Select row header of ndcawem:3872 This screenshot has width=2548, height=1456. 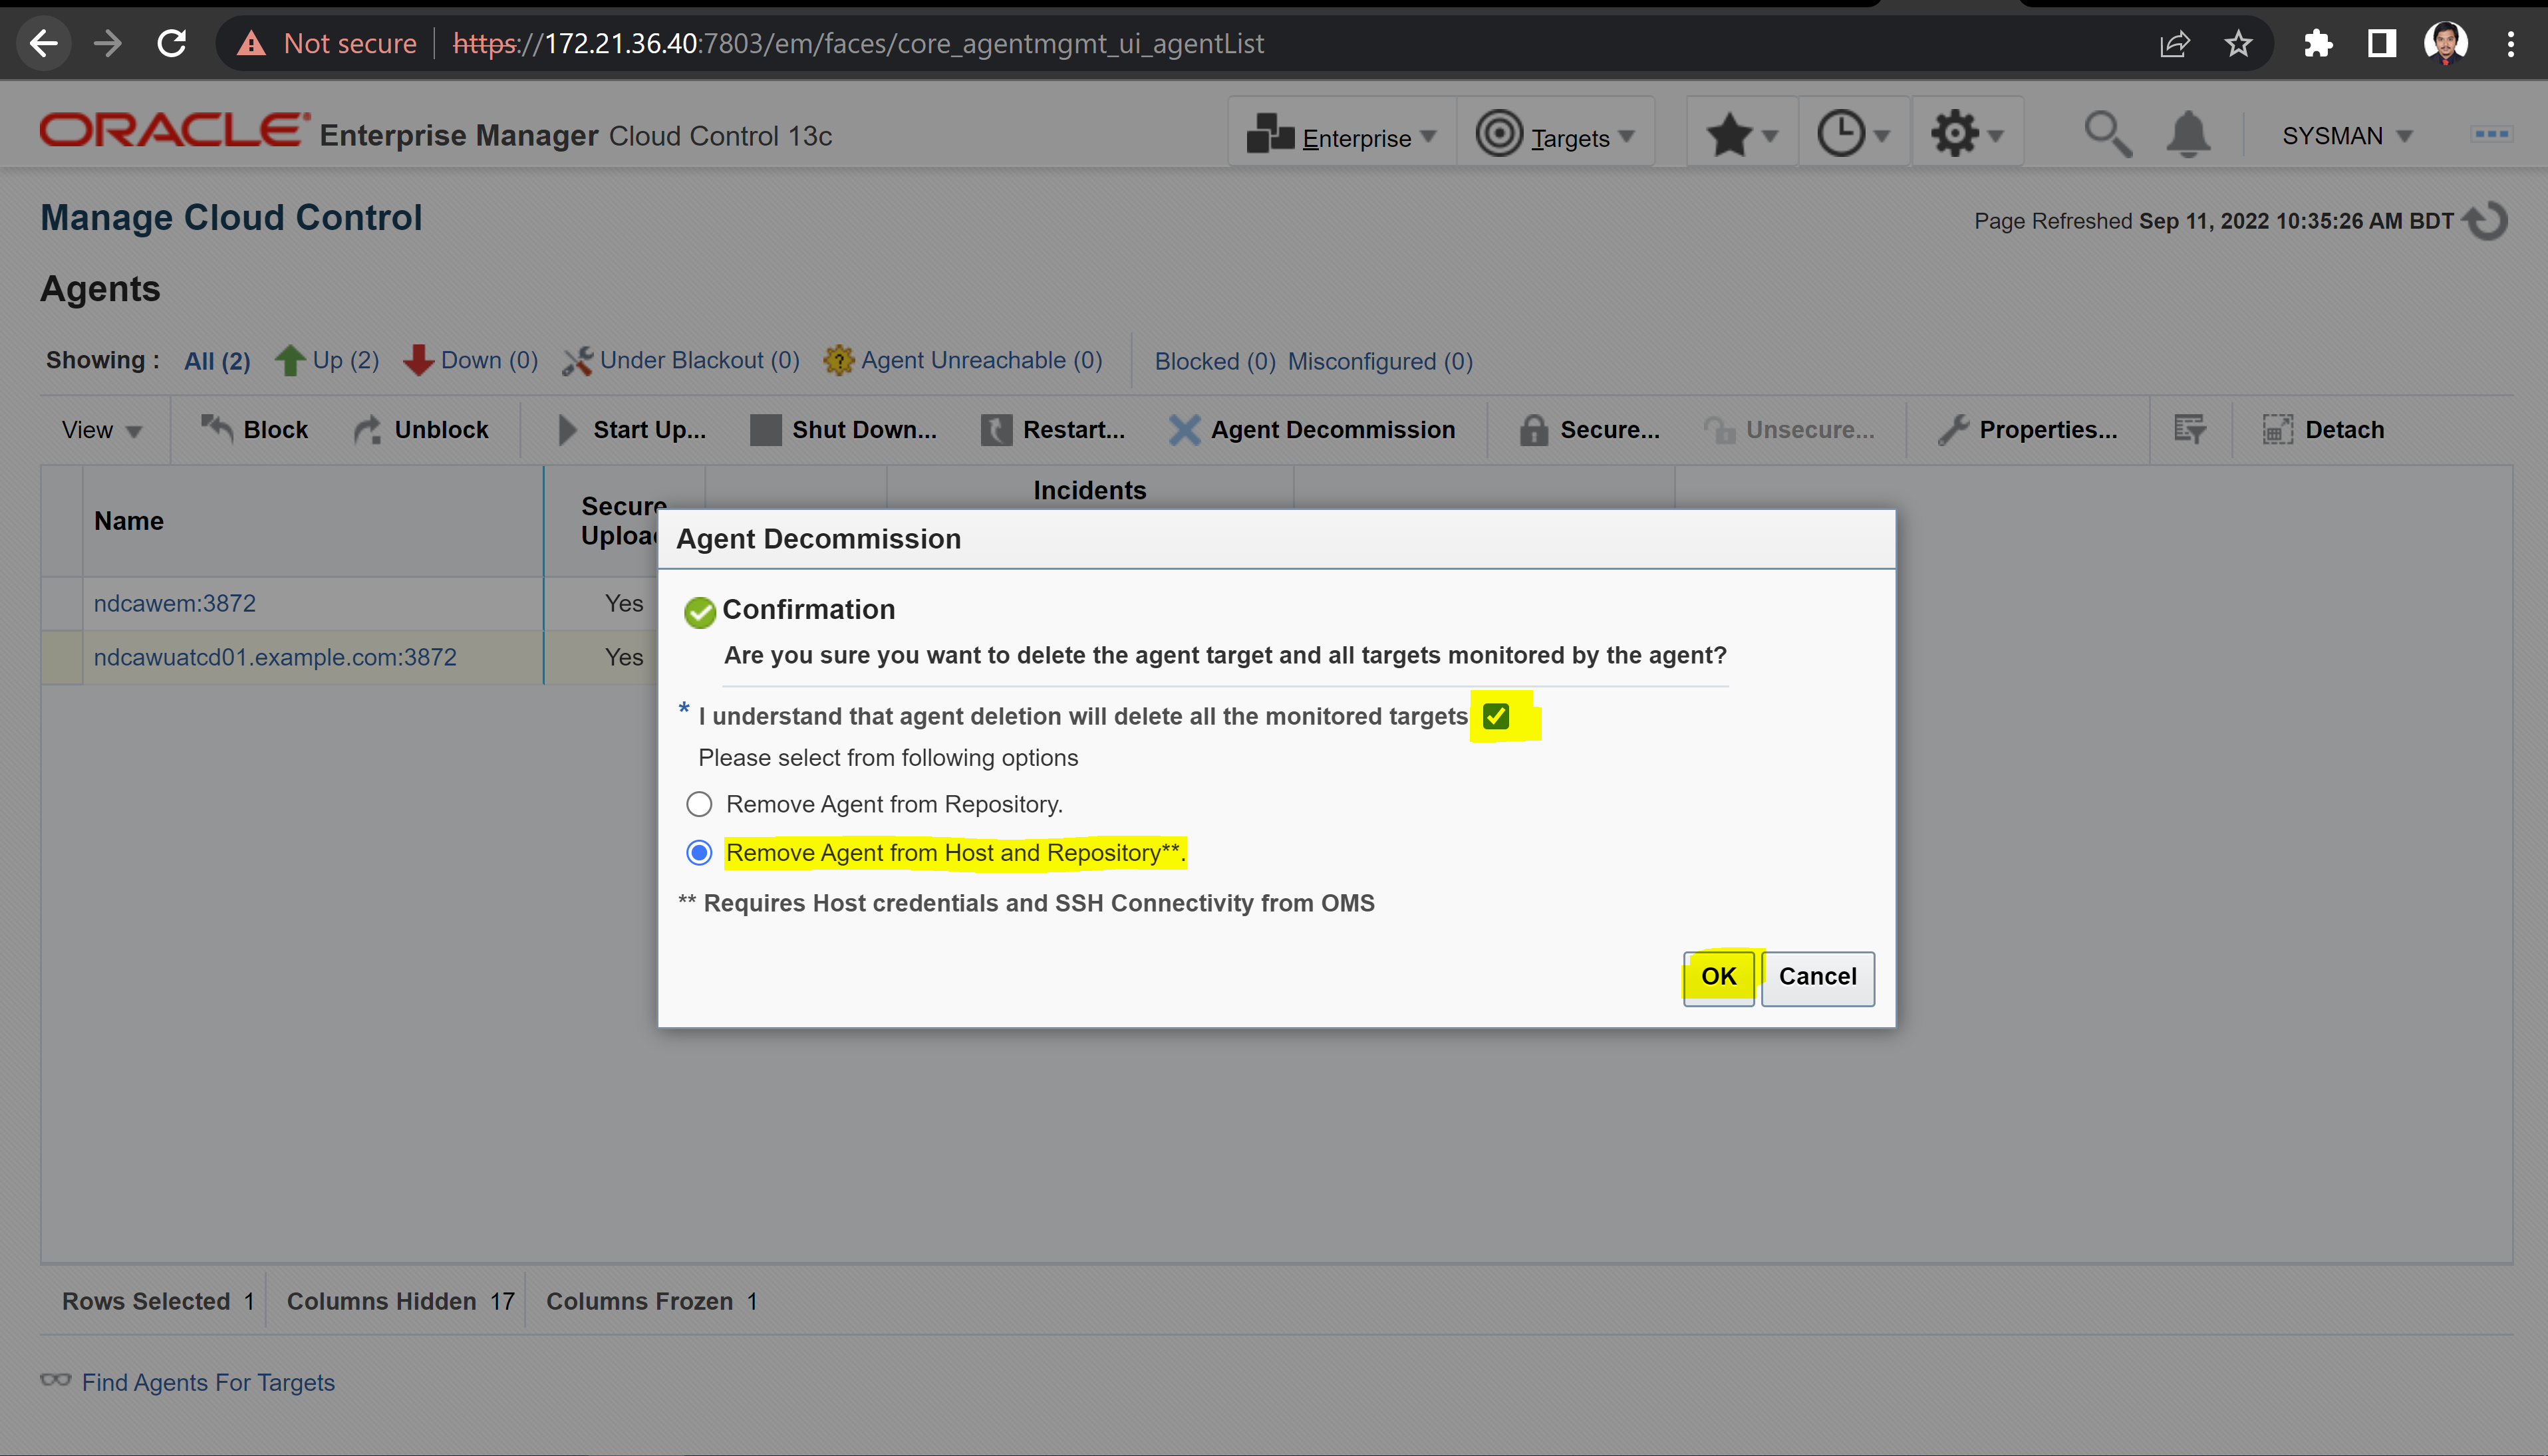[x=62, y=603]
